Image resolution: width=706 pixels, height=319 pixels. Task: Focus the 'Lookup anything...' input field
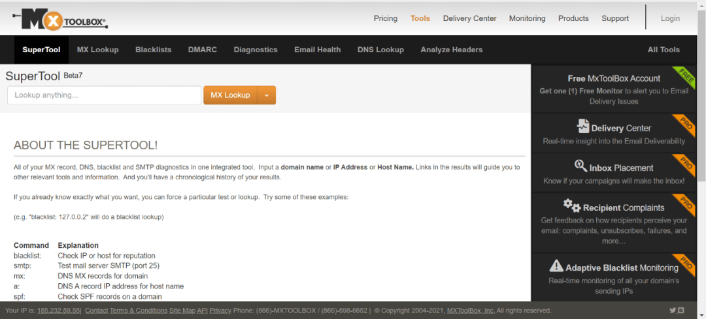pos(104,95)
